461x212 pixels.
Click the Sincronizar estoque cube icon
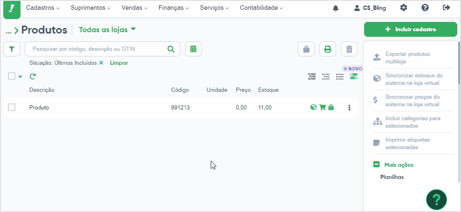tap(377, 79)
